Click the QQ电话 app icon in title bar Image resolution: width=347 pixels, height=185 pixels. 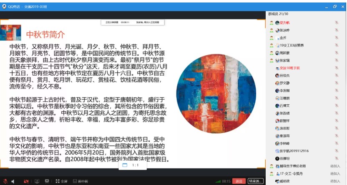pos(4,7)
